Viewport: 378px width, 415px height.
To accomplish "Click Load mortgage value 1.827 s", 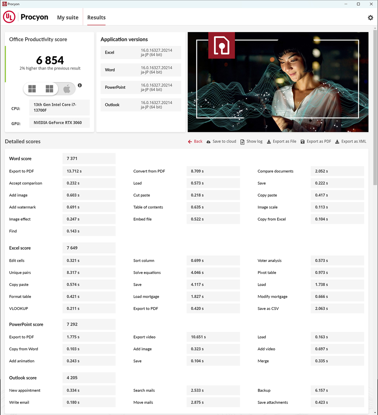I will (213, 296).
